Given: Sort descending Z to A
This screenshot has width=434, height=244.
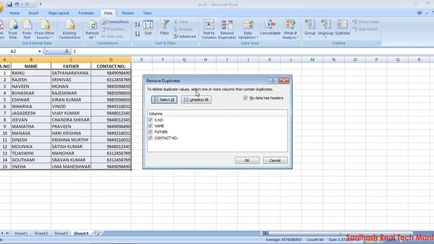Looking at the screenshot, I should 137,34.
